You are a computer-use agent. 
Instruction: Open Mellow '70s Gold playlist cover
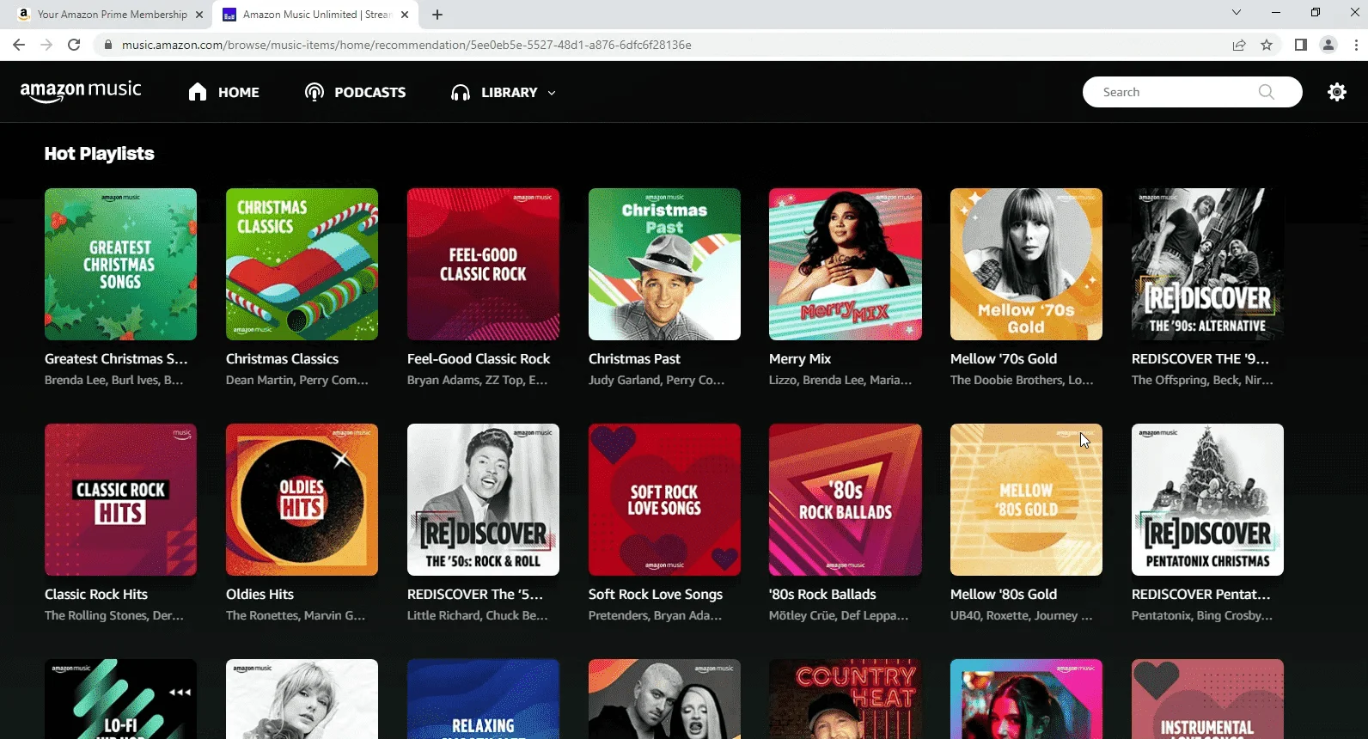tap(1026, 265)
